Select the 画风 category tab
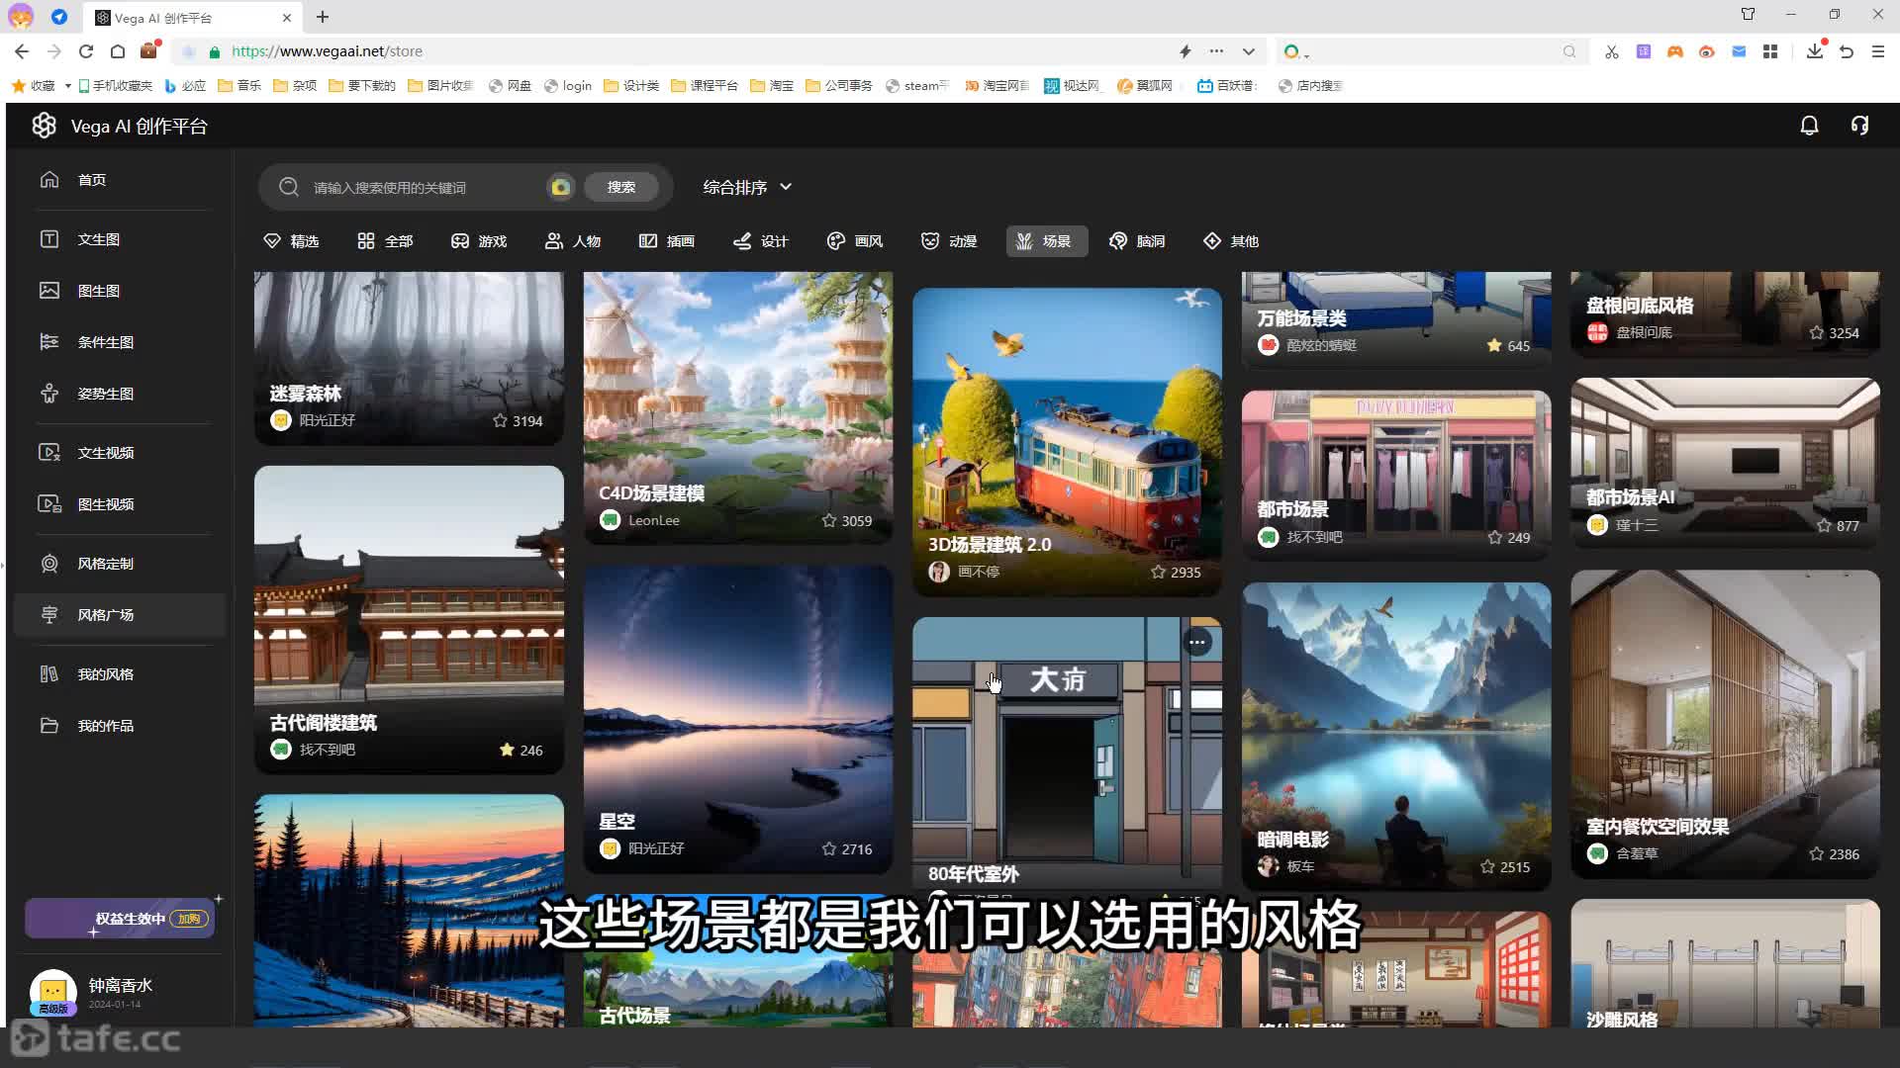Image resolution: width=1900 pixels, height=1068 pixels. tap(855, 241)
